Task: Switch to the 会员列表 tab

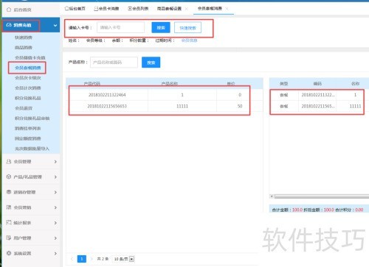Action: pos(138,9)
